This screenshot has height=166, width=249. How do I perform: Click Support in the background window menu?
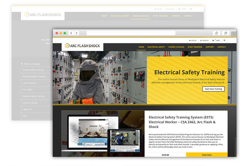click(176, 16)
